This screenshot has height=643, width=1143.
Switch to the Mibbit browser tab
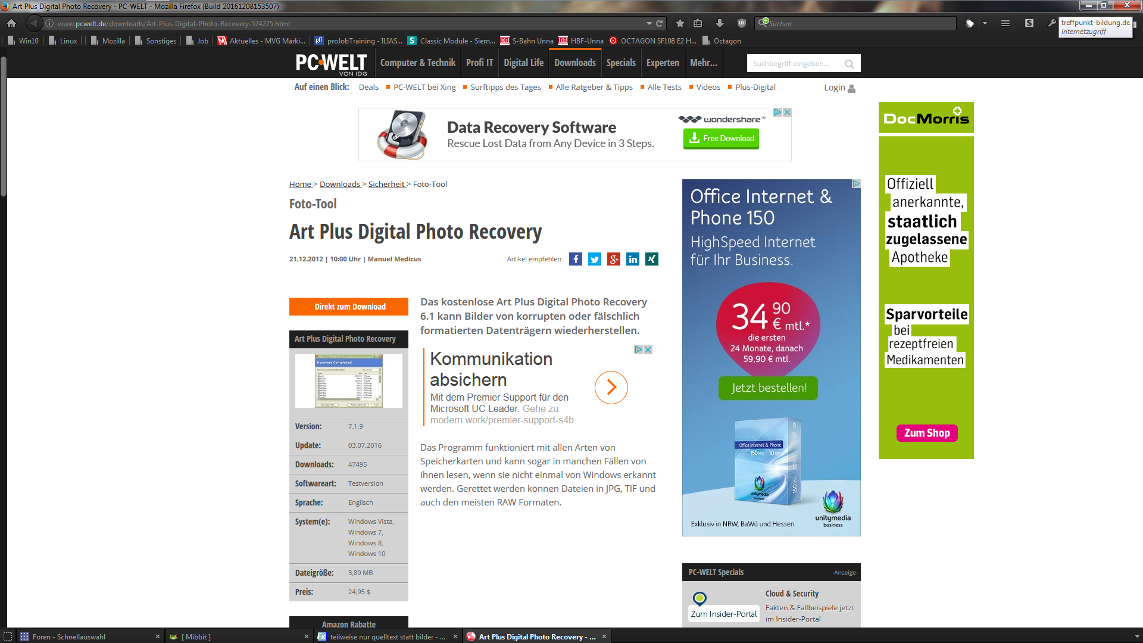click(196, 636)
